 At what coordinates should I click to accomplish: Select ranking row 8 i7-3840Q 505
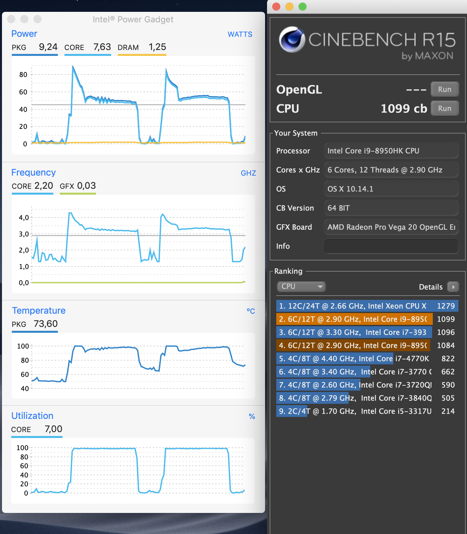tap(367, 398)
